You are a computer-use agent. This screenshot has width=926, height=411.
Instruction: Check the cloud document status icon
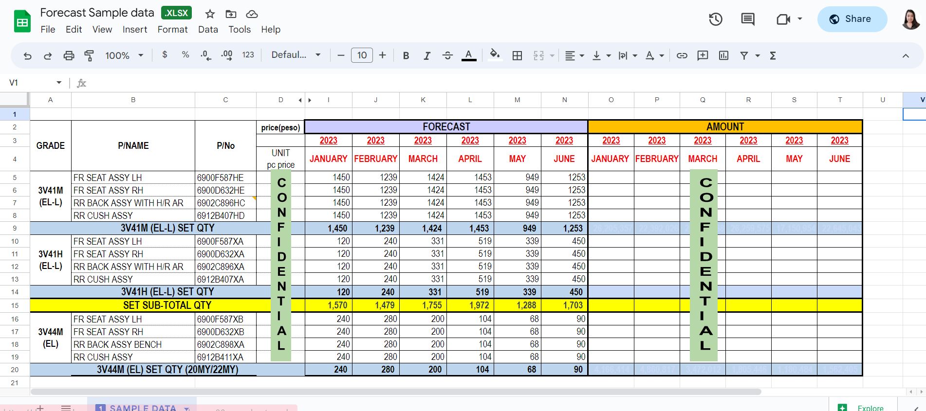click(252, 14)
